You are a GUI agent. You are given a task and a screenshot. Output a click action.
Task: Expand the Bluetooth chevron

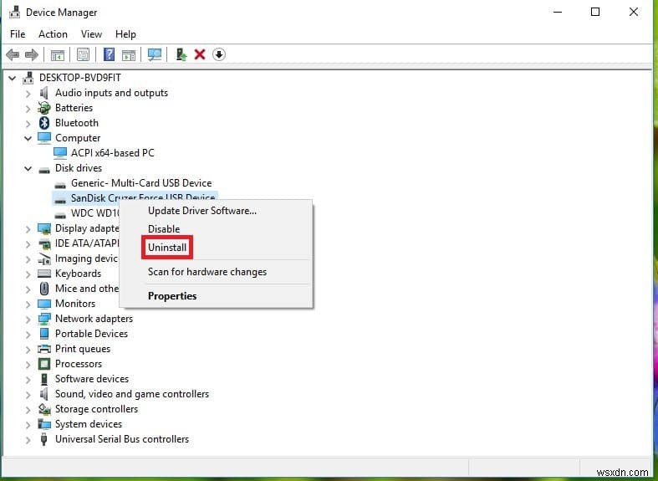pyautogui.click(x=28, y=124)
